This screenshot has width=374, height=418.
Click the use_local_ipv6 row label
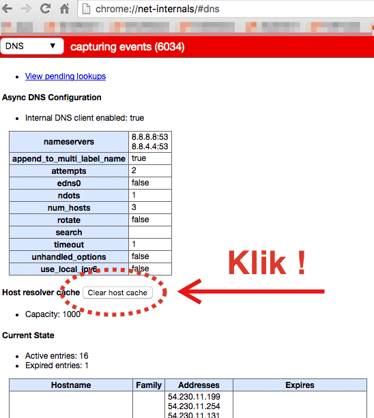69,269
